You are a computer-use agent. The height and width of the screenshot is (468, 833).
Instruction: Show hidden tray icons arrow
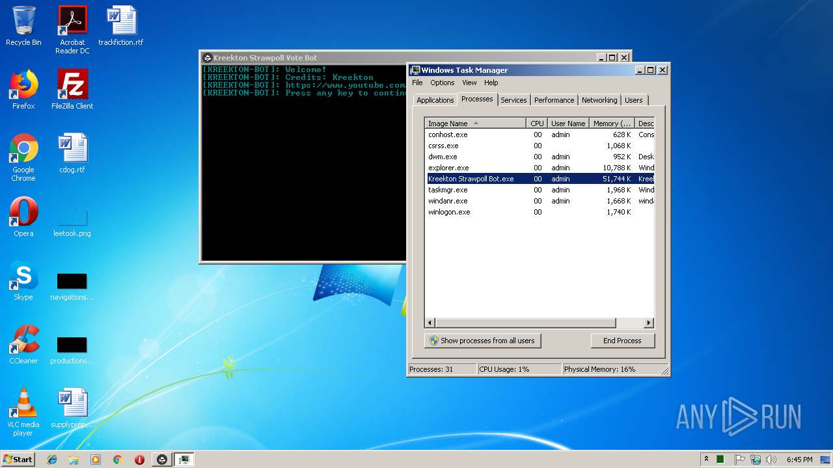[x=706, y=460]
